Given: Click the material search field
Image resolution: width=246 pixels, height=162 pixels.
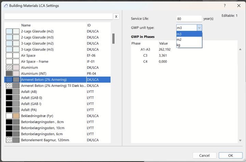Looking at the screenshot, I should coord(58,16).
